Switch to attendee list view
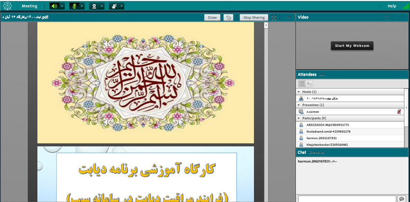Image resolution: width=410 pixels, height=202 pixels. pyautogui.click(x=301, y=84)
